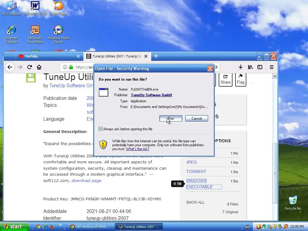The width and height of the screenshot is (308, 231).
Task: Open the TORRENT download option
Action: [x=196, y=171]
